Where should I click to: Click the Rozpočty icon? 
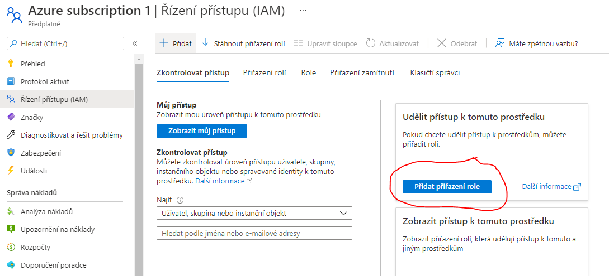click(x=10, y=247)
